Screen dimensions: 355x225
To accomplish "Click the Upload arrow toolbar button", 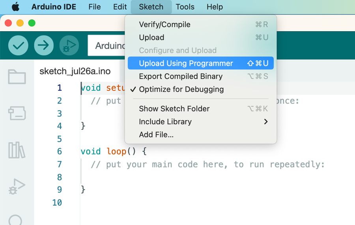I will click(x=43, y=45).
